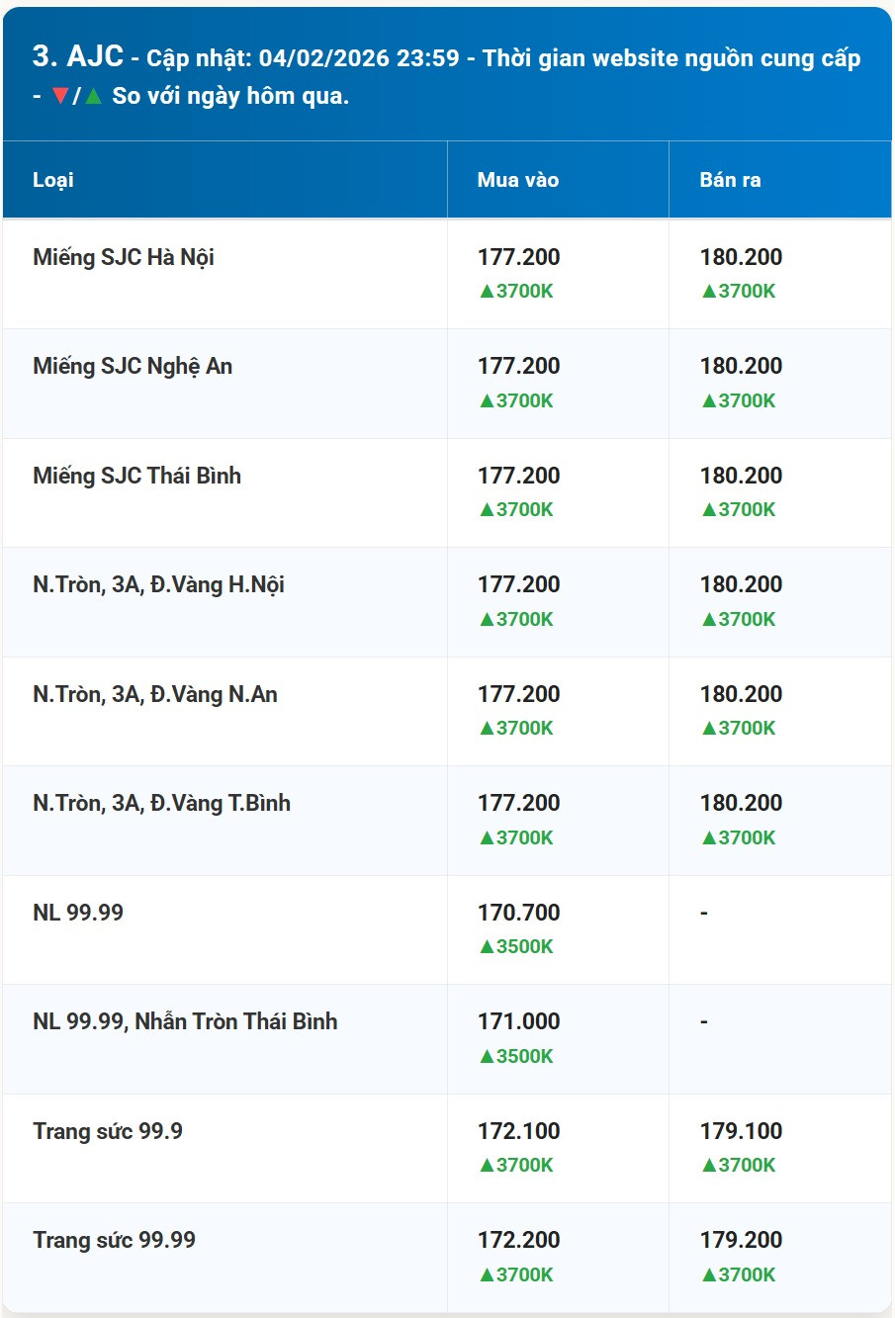Click N.Tròn, 3A, Đ.Vàng N.An label
895x1318 pixels.
(x=155, y=694)
